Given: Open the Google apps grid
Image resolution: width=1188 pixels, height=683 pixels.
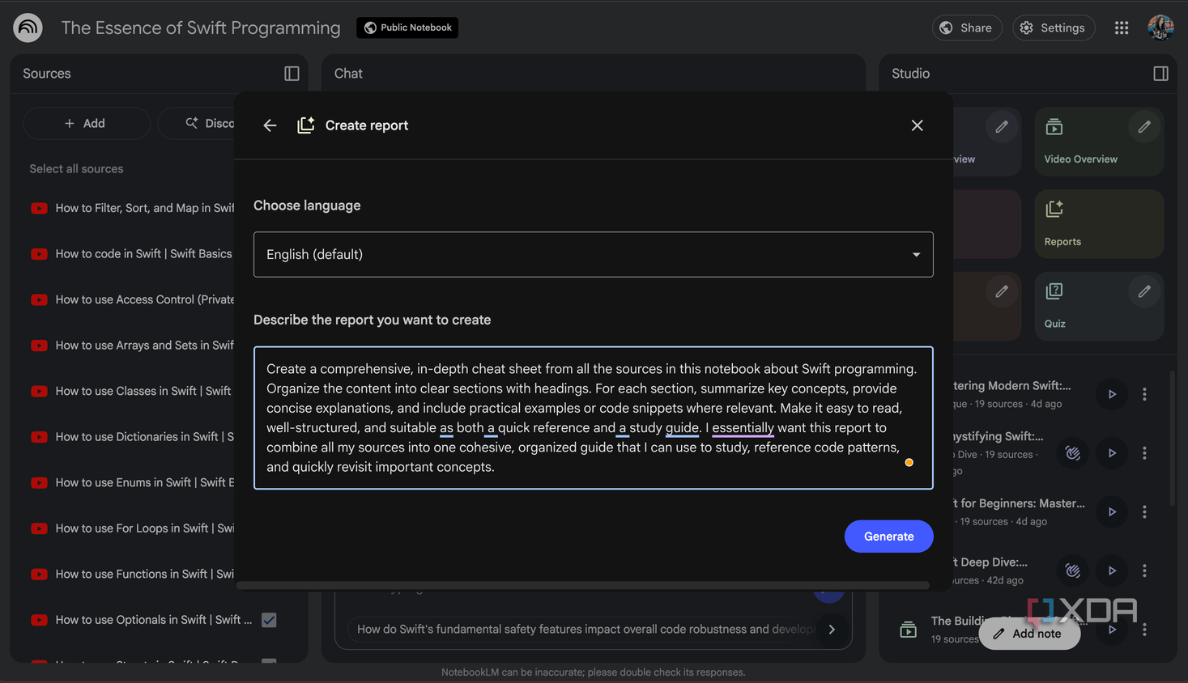Looking at the screenshot, I should [1122, 28].
